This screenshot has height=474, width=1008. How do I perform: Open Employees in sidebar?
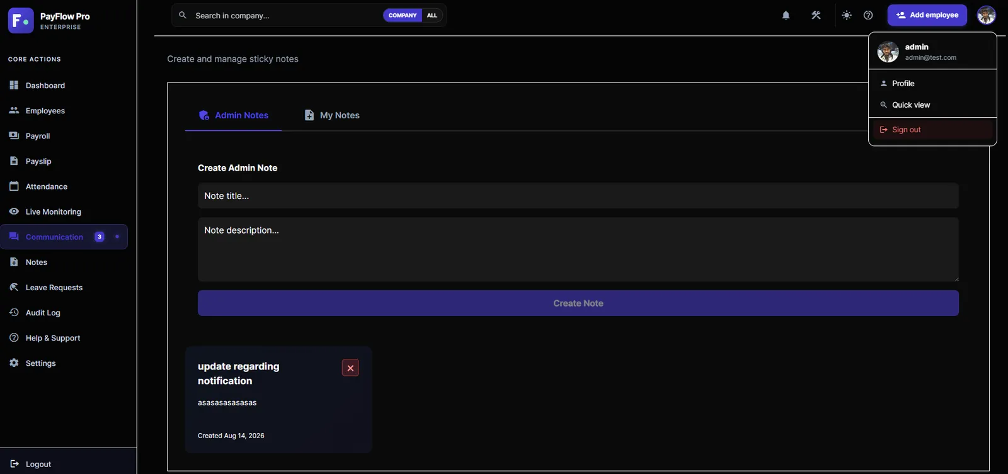pyautogui.click(x=64, y=111)
